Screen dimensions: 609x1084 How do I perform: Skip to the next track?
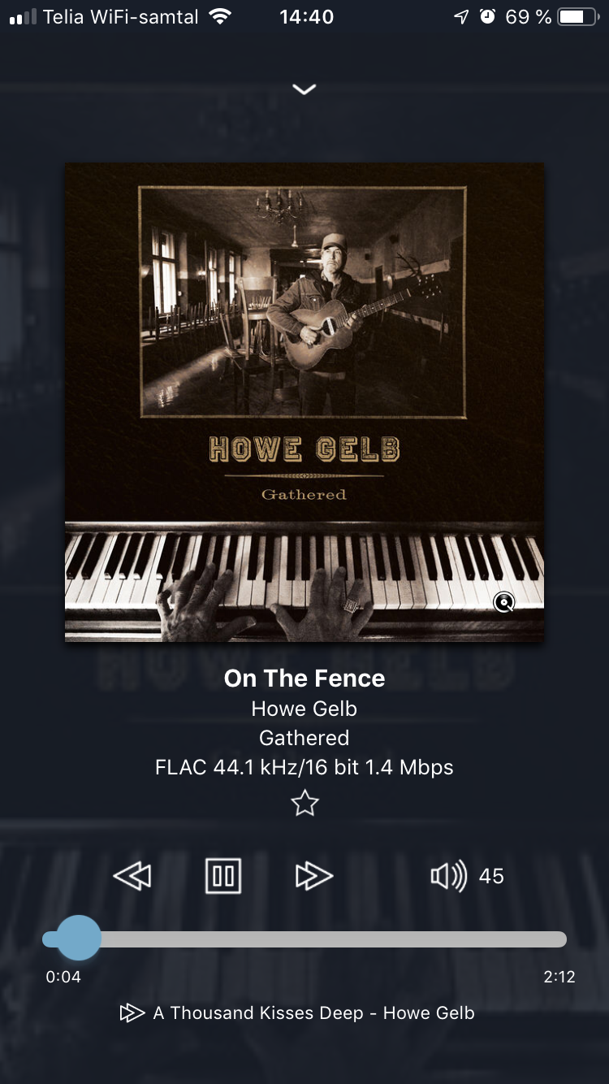pos(314,876)
